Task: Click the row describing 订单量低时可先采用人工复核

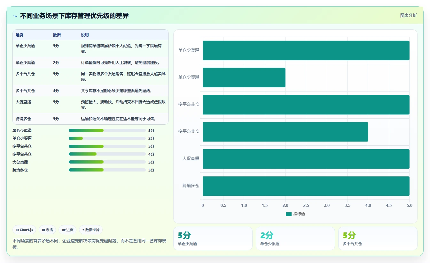Action: [90, 62]
